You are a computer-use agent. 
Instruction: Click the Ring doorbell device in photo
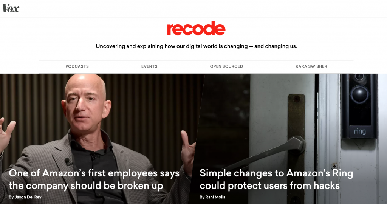coord(359,106)
